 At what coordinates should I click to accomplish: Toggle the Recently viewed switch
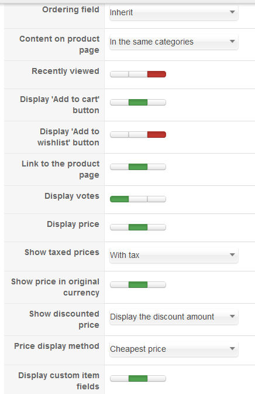click(x=138, y=74)
